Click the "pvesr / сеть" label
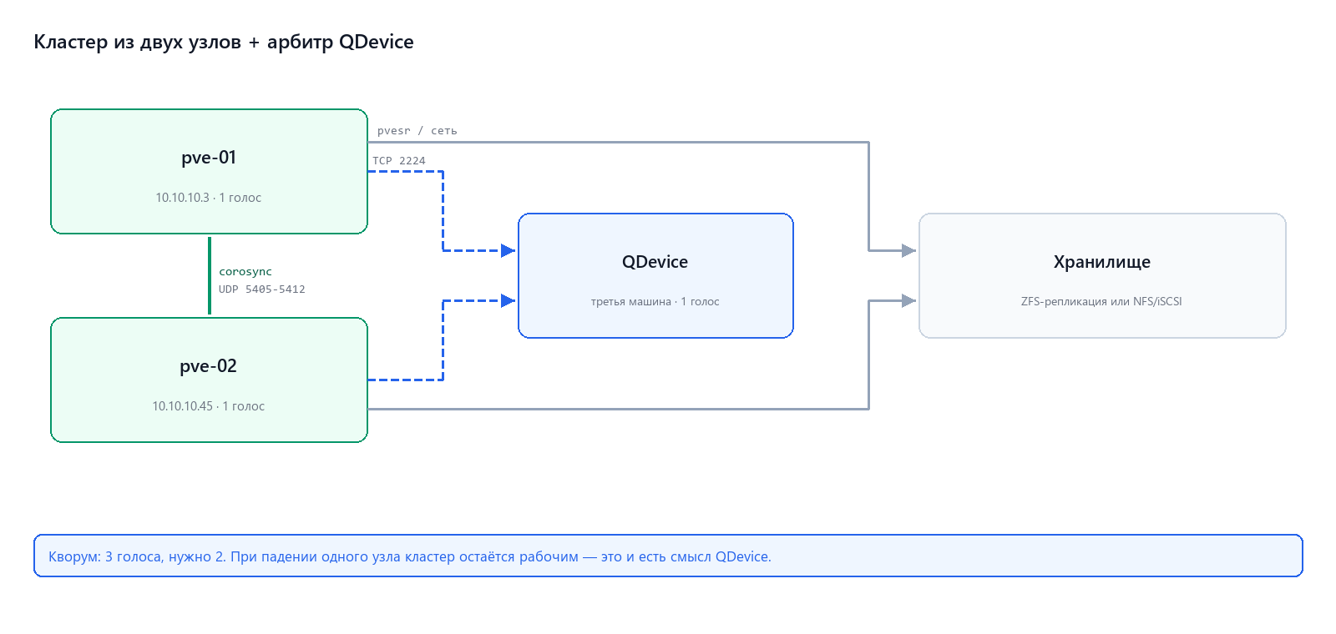1336x634 pixels. click(x=417, y=131)
